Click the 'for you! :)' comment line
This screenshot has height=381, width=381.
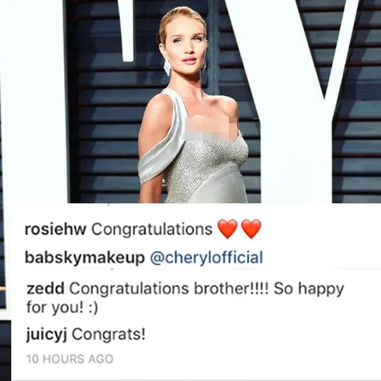[x=62, y=307]
